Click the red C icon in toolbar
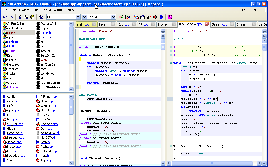The height and width of the screenshot is (167, 268). point(155,17)
